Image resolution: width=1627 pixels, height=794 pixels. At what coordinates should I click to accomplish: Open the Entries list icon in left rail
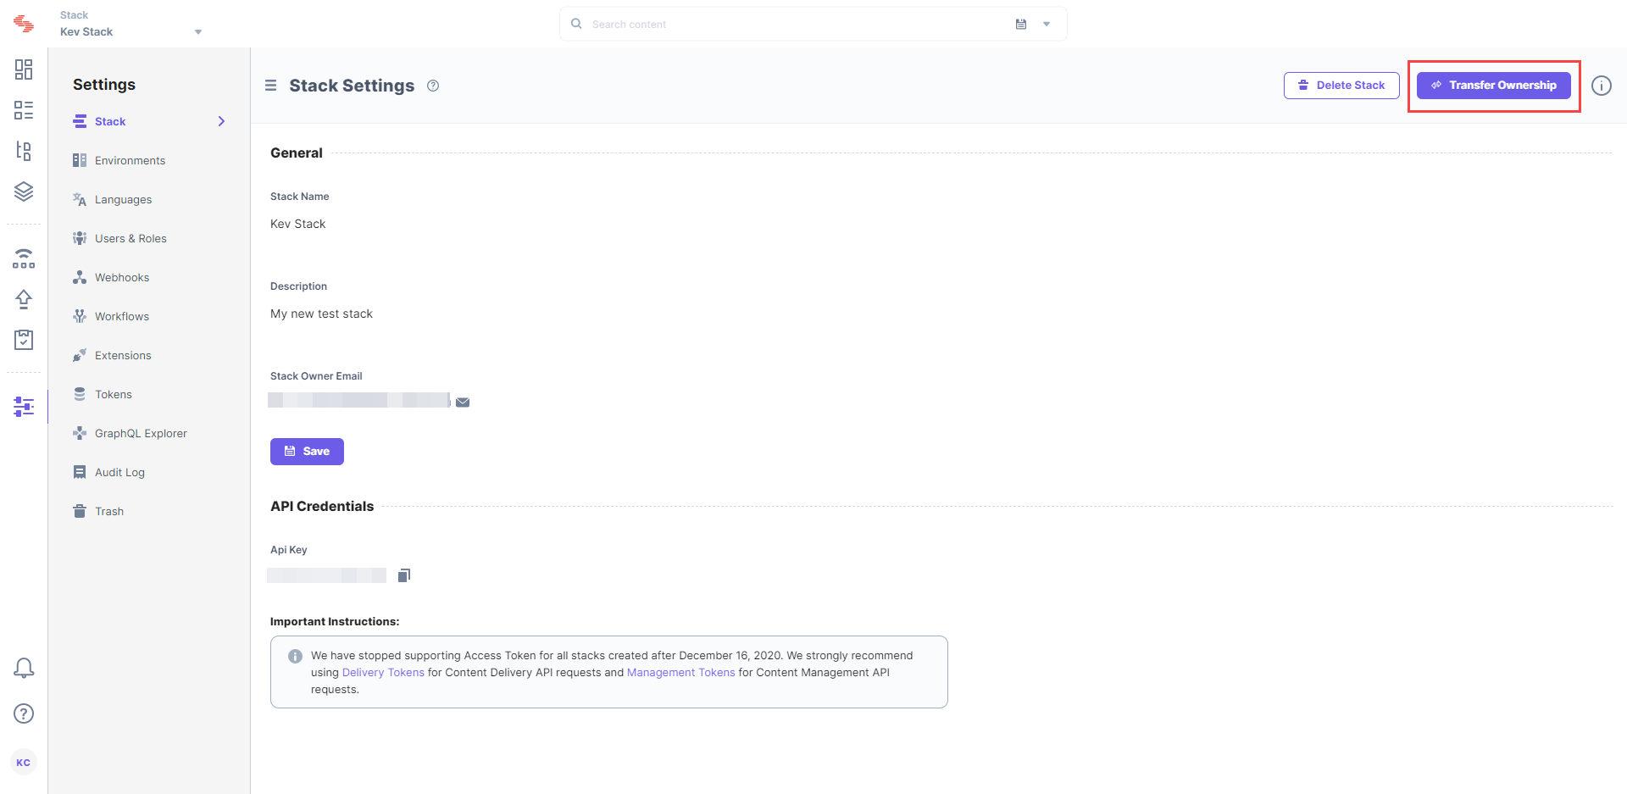pos(24,110)
